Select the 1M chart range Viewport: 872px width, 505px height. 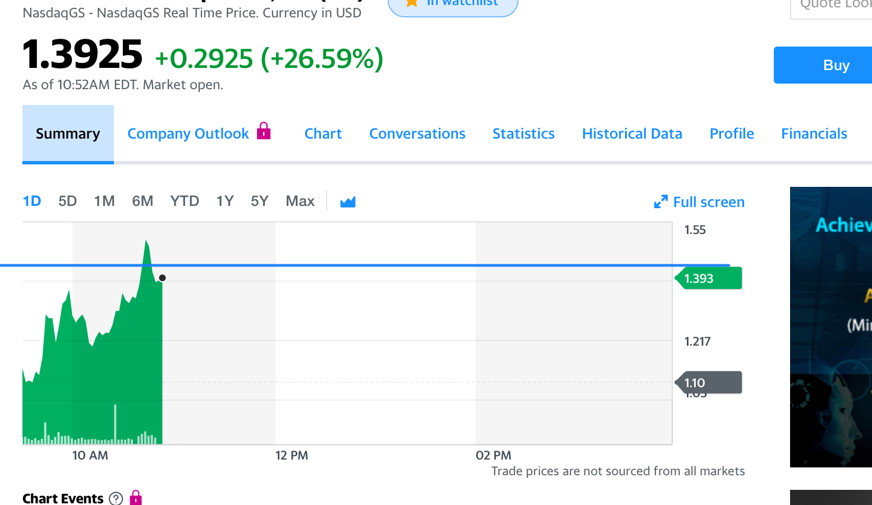tap(104, 201)
